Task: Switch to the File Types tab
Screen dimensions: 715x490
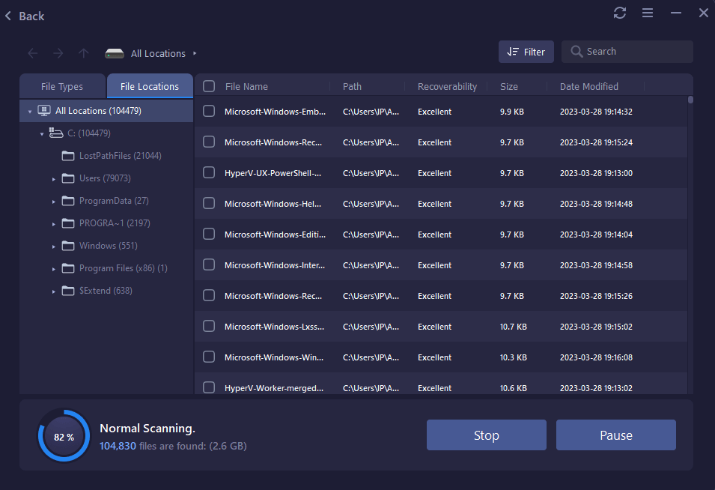Action: 62,85
